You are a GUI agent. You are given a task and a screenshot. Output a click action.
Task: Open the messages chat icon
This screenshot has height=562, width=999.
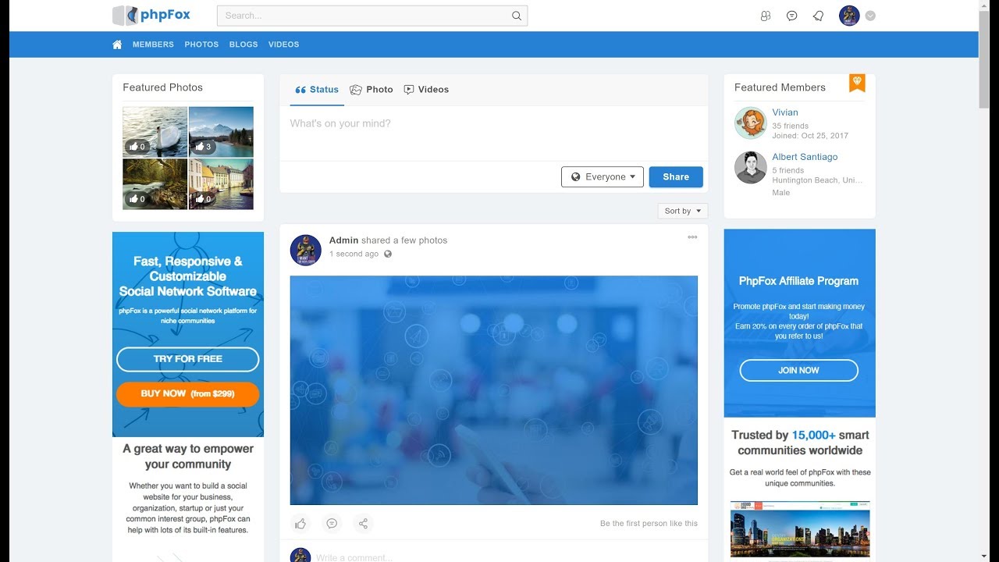pyautogui.click(x=792, y=16)
